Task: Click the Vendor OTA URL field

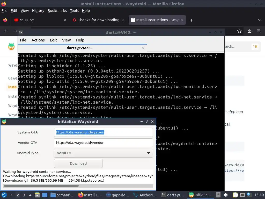Action: pyautogui.click(x=104, y=143)
